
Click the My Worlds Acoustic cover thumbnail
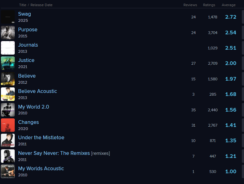point(8,171)
